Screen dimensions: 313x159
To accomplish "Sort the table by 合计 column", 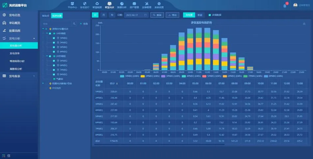I will (x=117, y=84).
